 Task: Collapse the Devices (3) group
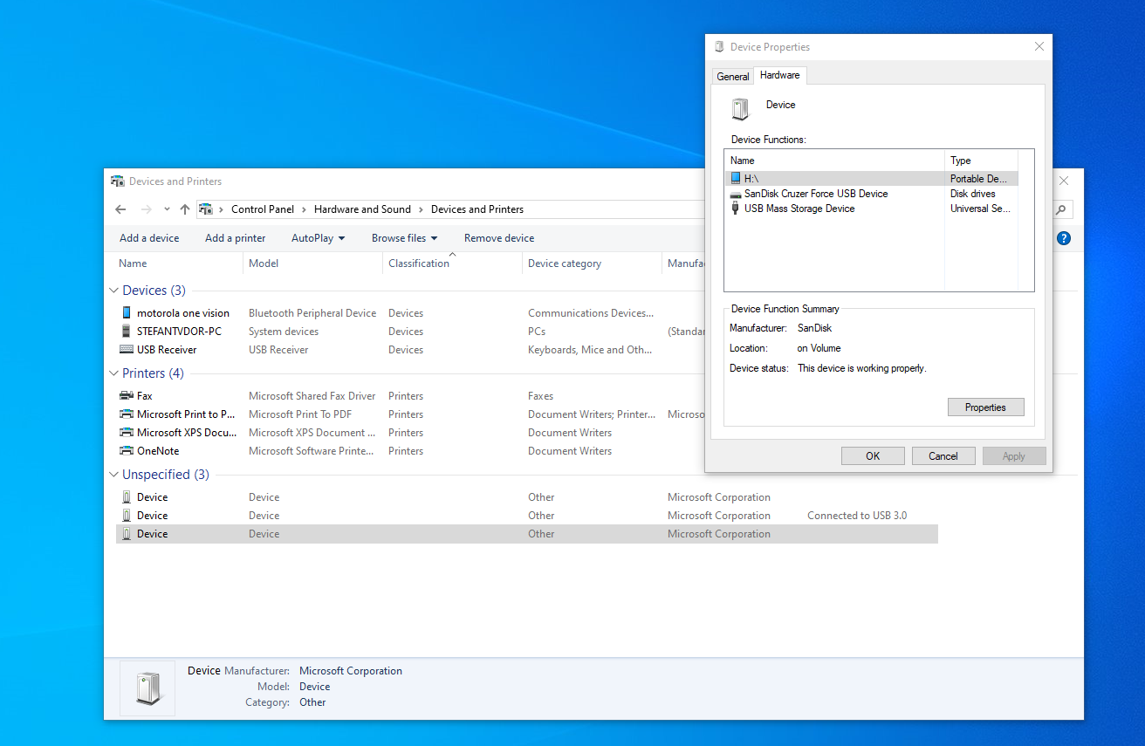[x=113, y=291]
